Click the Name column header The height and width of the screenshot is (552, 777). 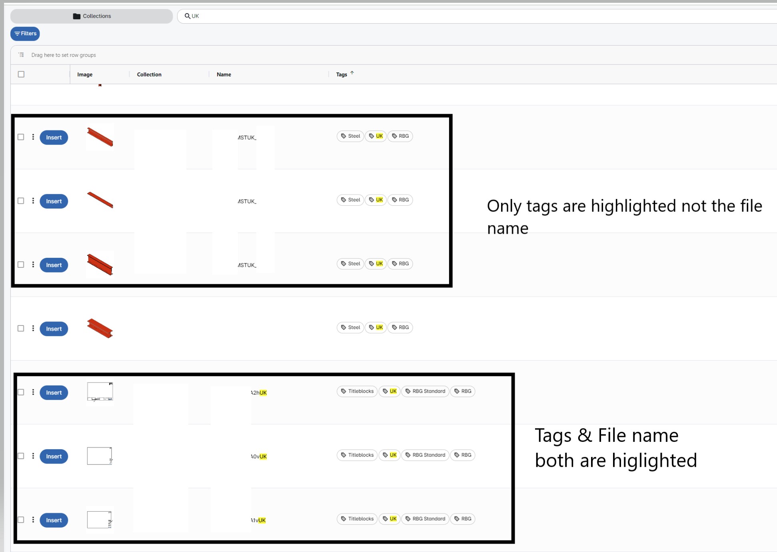[x=224, y=74]
